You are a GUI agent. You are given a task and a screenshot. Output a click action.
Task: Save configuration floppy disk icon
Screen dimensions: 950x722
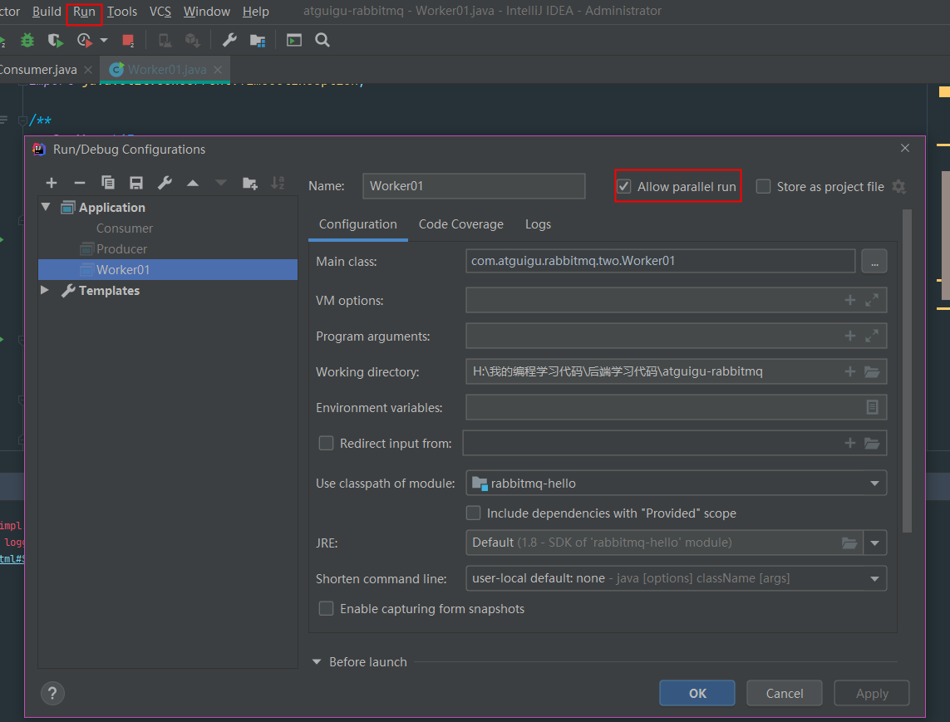[x=136, y=183]
